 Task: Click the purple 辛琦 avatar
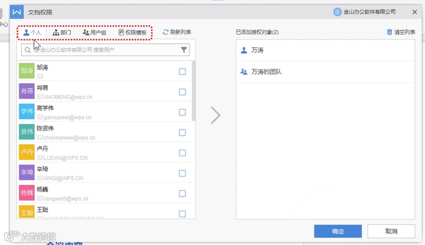pos(27,173)
